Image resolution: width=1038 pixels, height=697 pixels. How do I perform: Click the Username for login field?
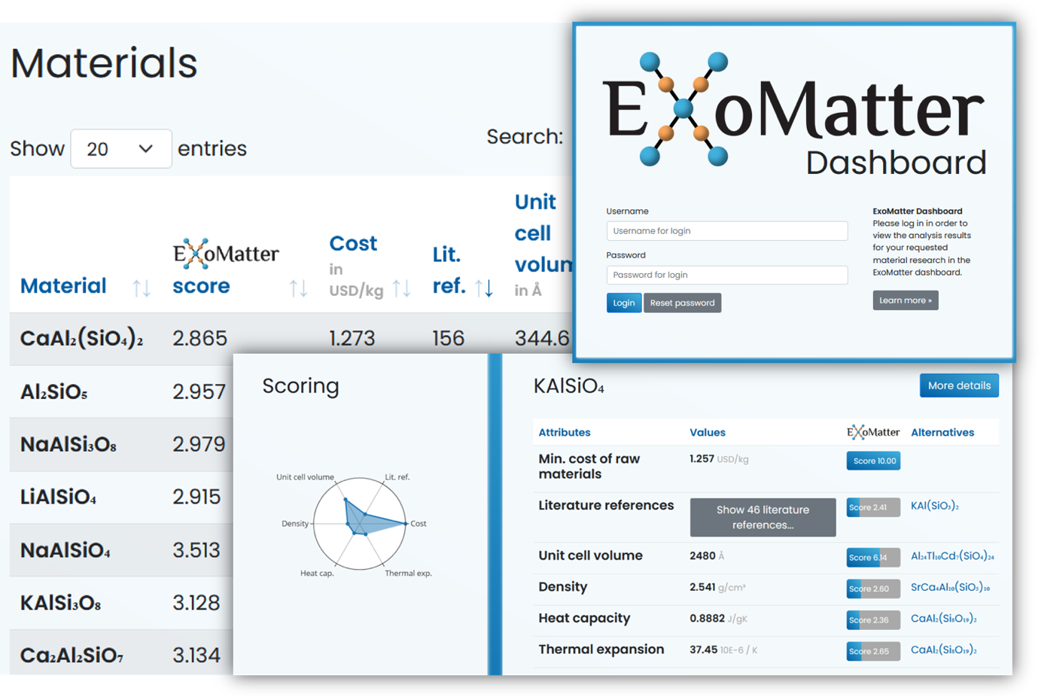[x=726, y=230]
